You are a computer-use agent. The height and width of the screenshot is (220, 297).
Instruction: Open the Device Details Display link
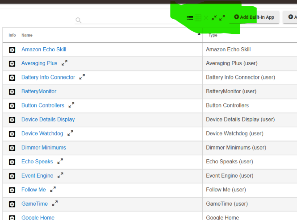(x=48, y=120)
